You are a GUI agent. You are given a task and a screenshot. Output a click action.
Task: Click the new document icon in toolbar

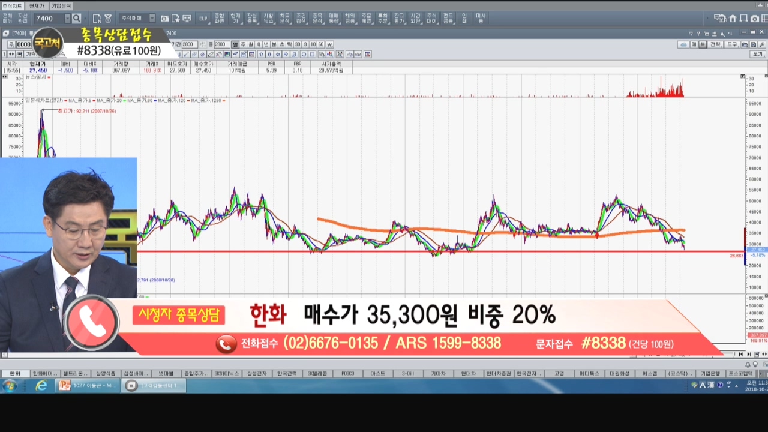(97, 19)
